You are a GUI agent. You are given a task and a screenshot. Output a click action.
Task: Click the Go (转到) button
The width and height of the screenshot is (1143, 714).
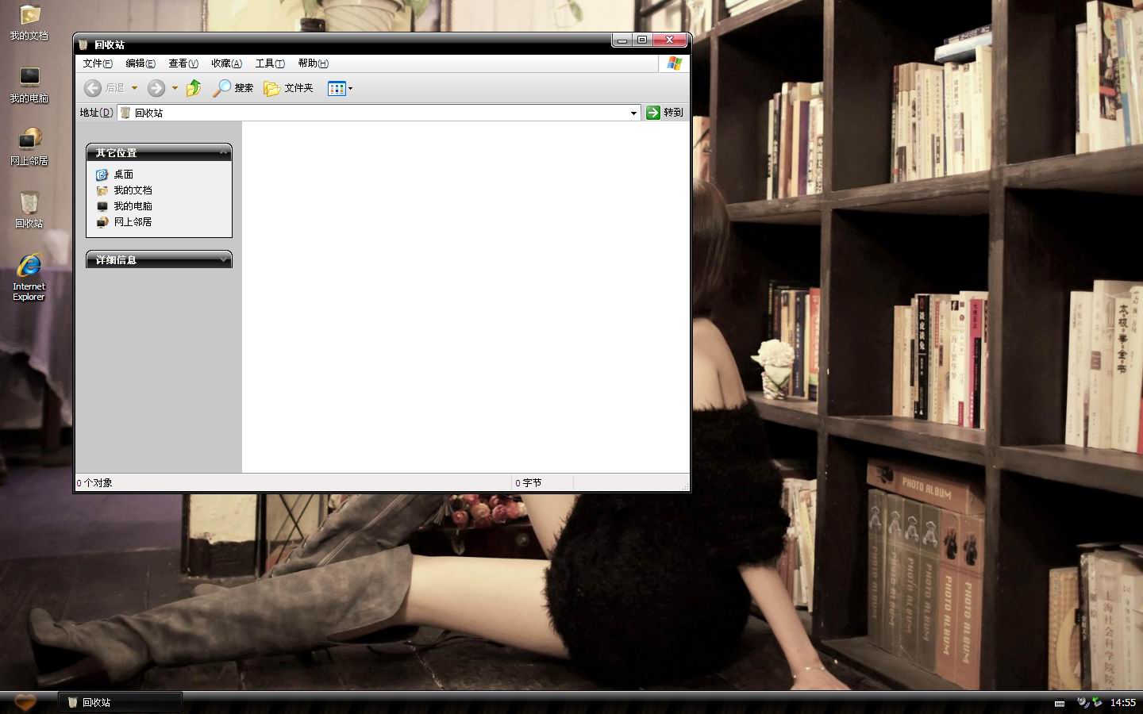664,113
